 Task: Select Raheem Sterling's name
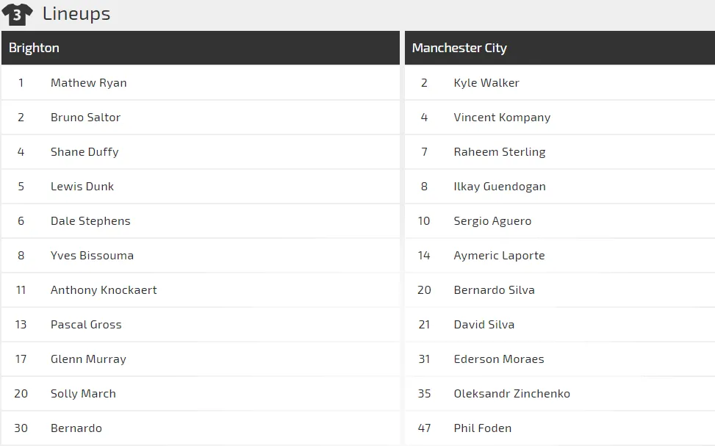(x=500, y=152)
